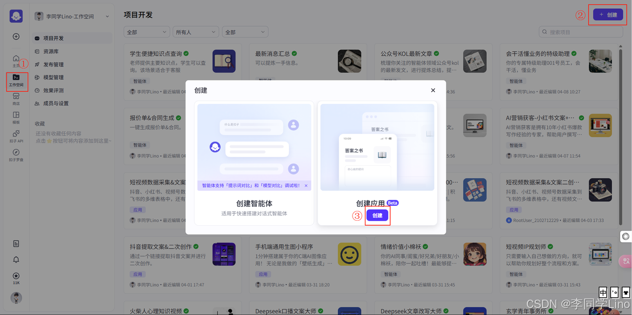Click the shirt icon in IME bar

[x=626, y=292]
